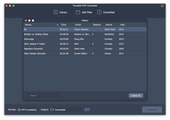Click the time 00:00:20
The height and width of the screenshot is (120, 170).
64,34
